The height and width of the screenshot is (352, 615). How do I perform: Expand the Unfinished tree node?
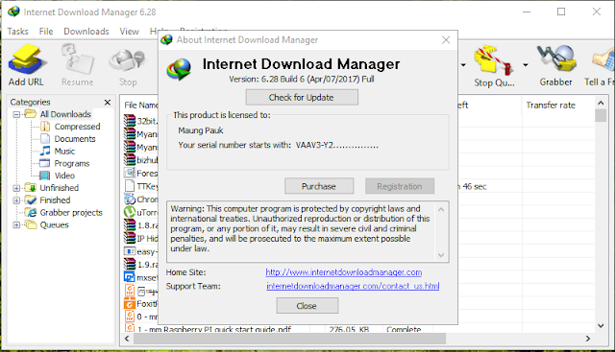tap(16, 188)
